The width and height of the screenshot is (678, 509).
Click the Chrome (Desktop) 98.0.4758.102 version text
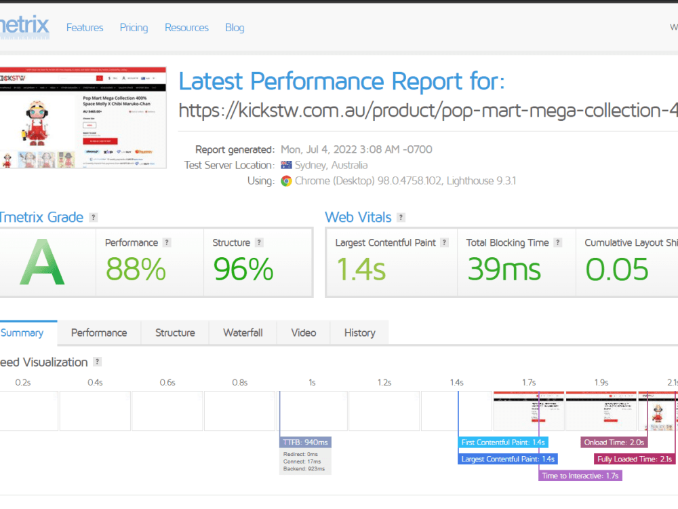point(405,181)
